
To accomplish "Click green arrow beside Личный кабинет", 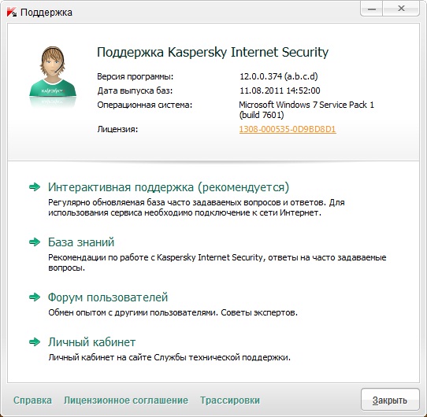I will 35,342.
